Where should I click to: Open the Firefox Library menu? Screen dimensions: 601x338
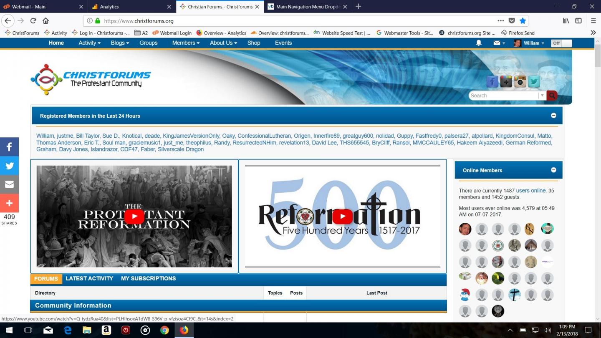566,21
